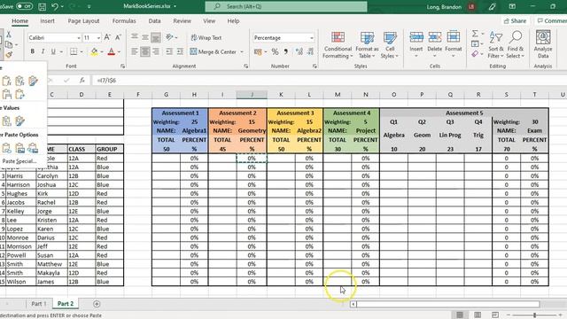
Task: Open the Page Layout tab
Action: coord(83,21)
